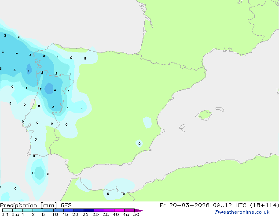This screenshot has width=279, height=216.
Task: Select the 40–45 mm magenta swatch
Action: (x=119, y=210)
